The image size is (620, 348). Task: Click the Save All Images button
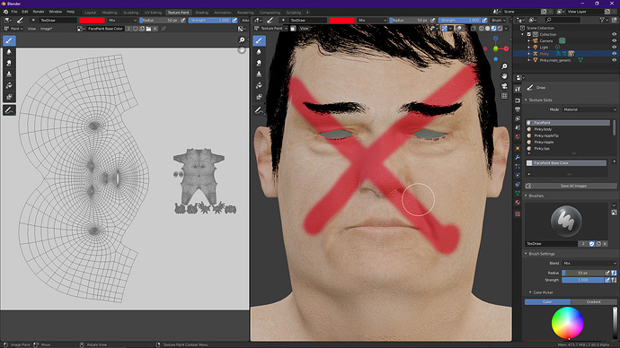[571, 186]
